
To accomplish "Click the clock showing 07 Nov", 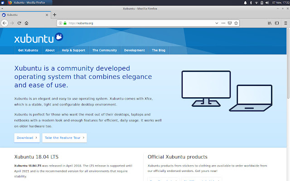I will [280, 3].
